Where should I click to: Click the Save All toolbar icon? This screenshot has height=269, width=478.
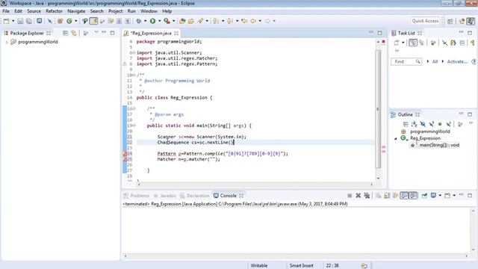point(29,21)
